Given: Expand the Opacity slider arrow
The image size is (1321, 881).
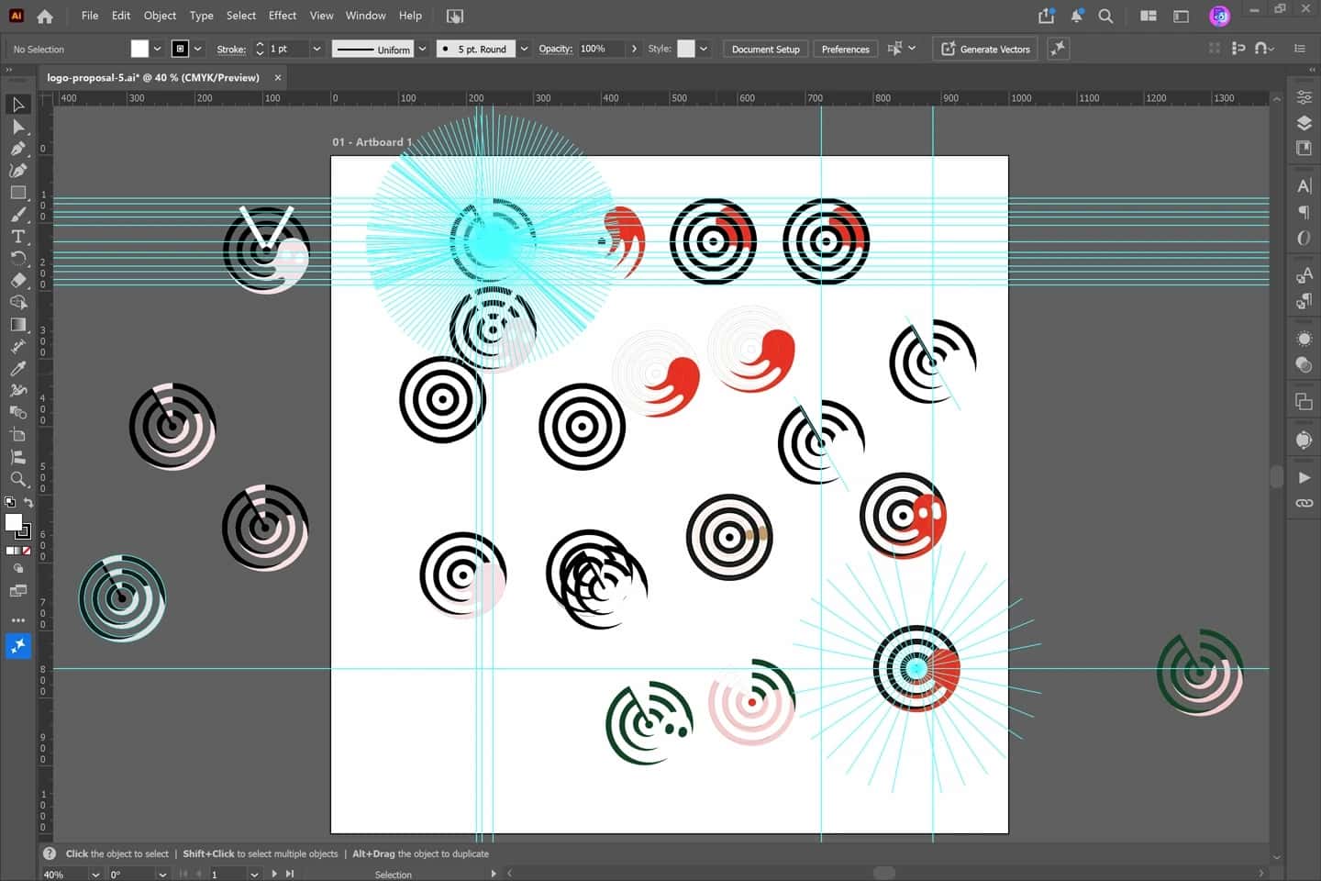Looking at the screenshot, I should point(634,49).
